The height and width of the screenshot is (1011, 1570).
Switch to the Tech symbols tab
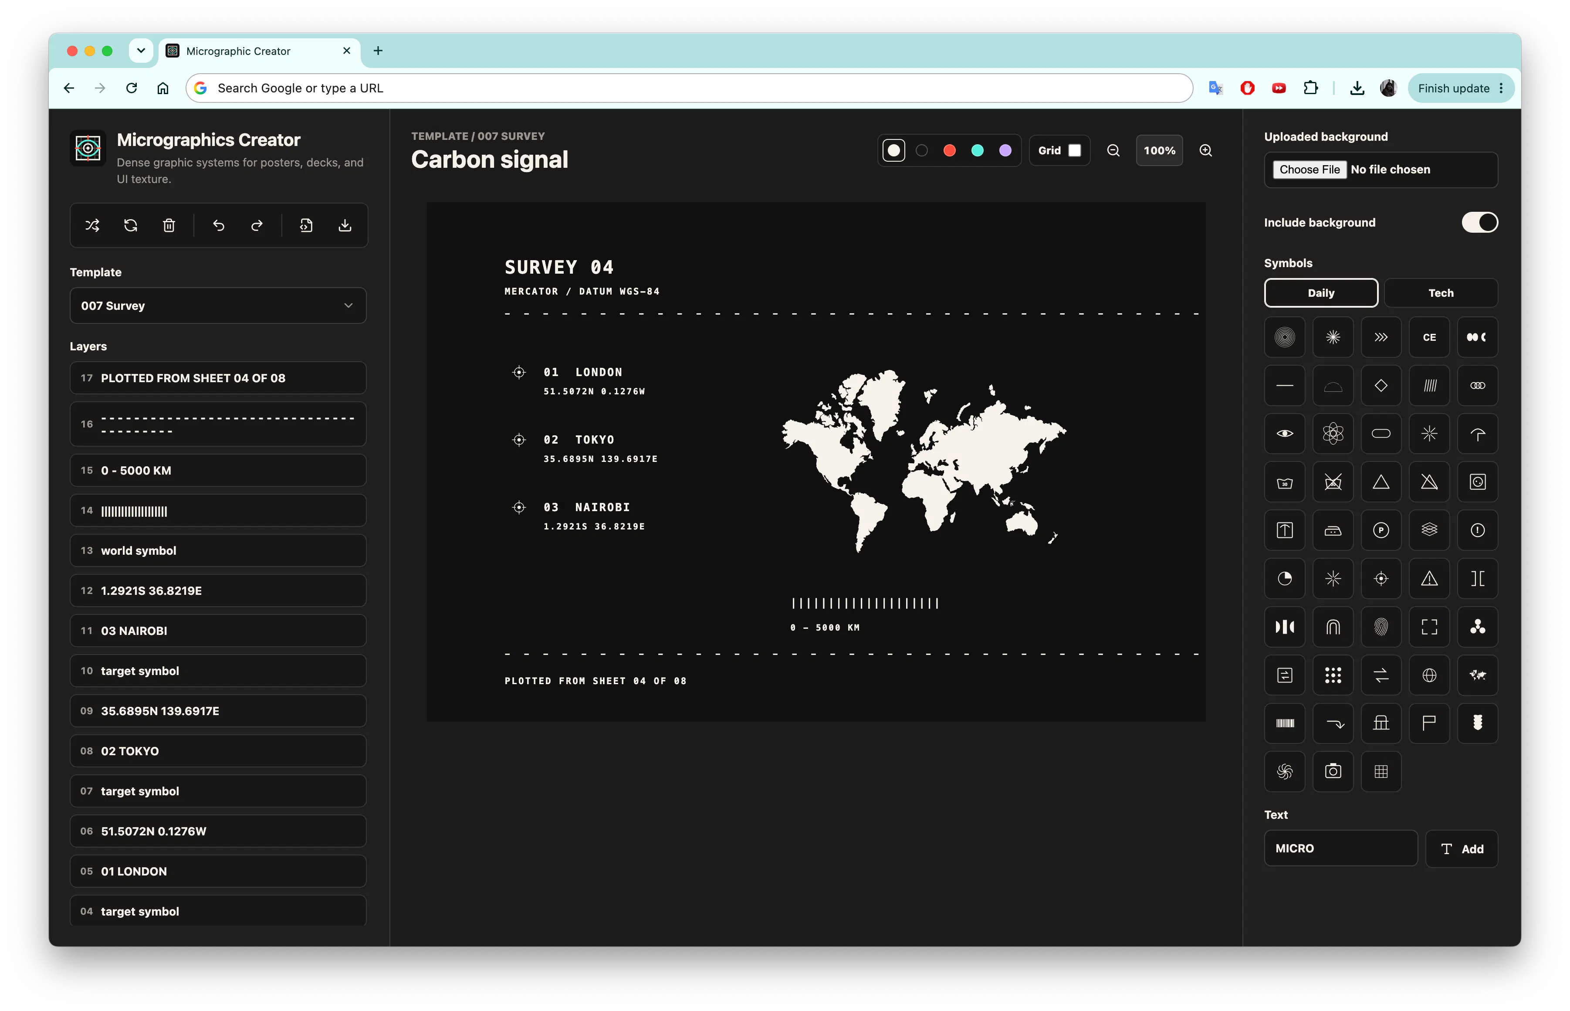point(1441,293)
